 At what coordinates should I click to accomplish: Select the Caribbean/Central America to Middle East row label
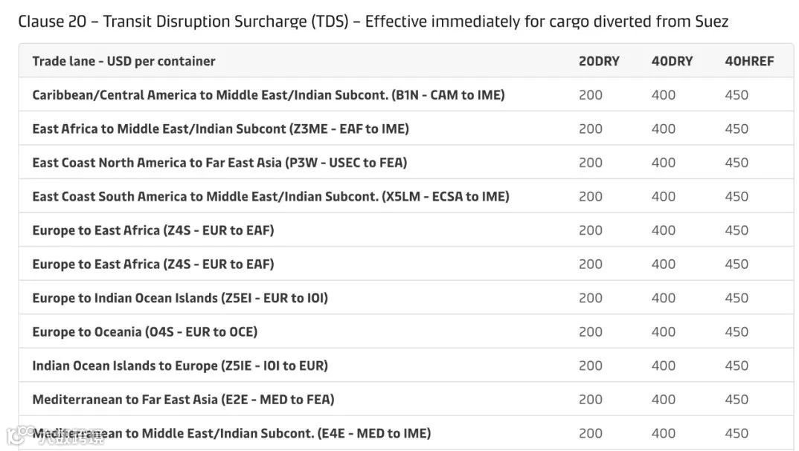(x=269, y=95)
